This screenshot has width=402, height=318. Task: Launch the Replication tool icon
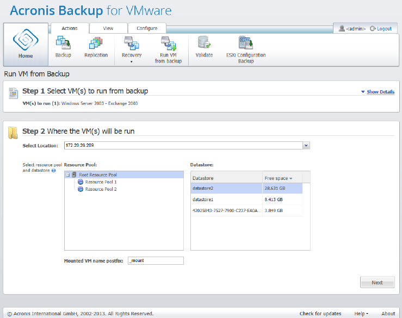pos(96,43)
